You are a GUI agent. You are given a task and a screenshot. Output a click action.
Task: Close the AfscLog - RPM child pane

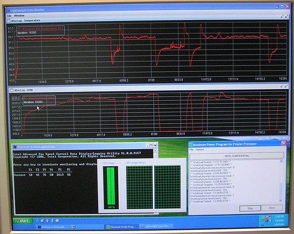[x=286, y=86]
